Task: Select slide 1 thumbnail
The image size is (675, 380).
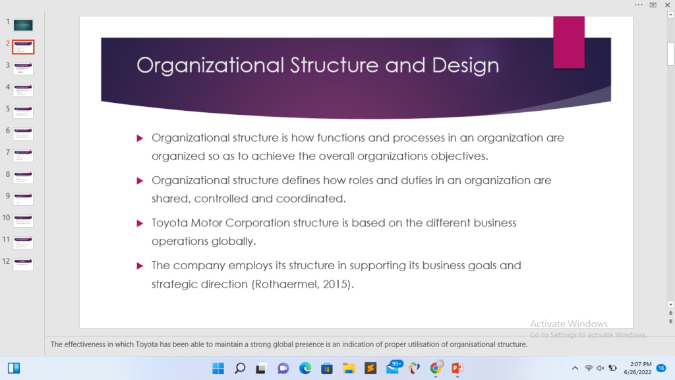Action: 23,25
